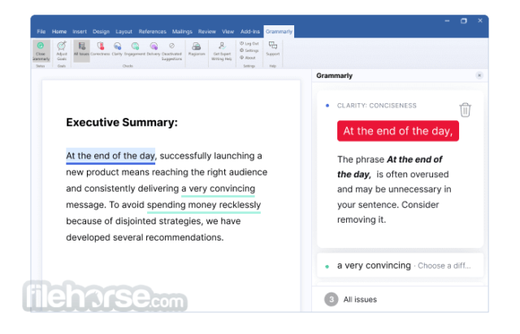Switch to the Mailings tab
The image size is (520, 334).
point(182,32)
